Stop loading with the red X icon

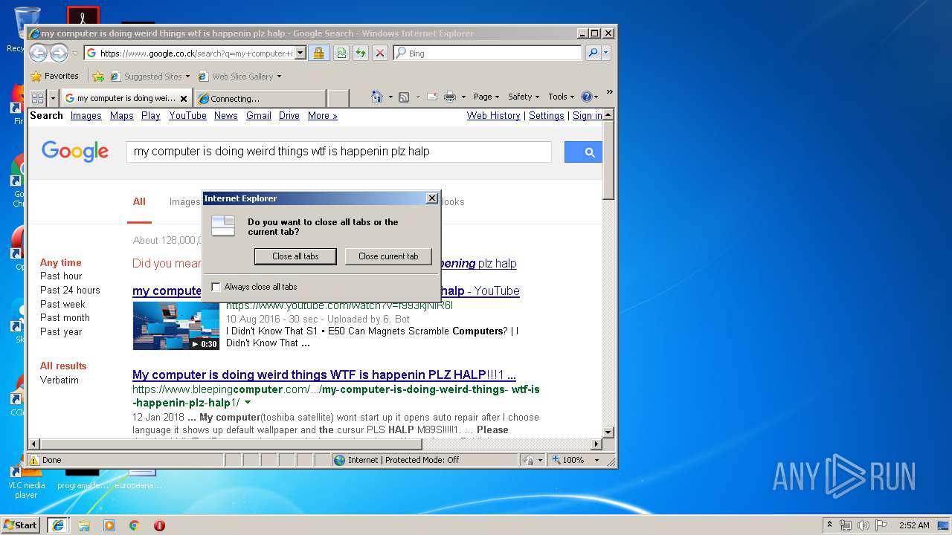click(380, 53)
